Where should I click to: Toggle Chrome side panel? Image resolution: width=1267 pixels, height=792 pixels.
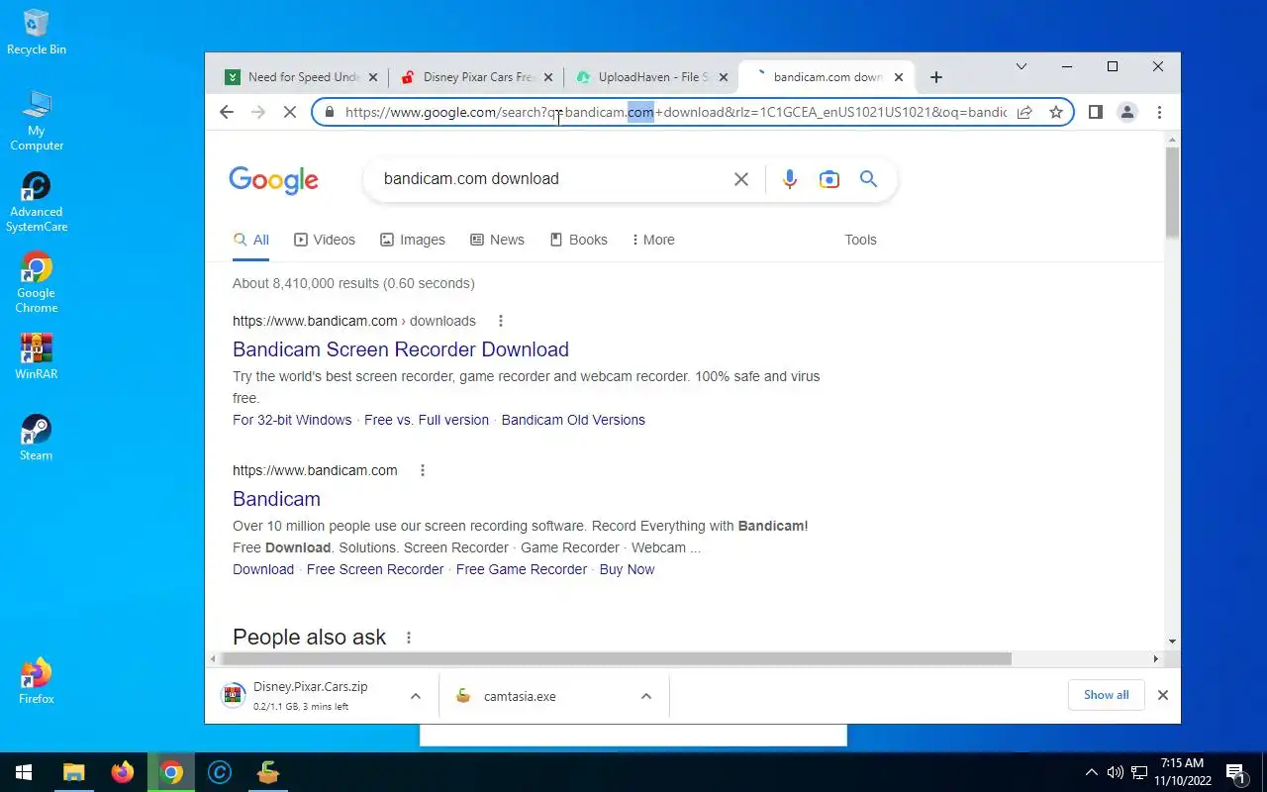point(1095,112)
